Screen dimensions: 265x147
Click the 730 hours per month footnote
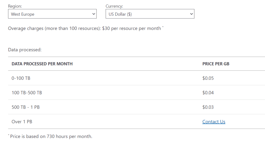tap(51, 136)
